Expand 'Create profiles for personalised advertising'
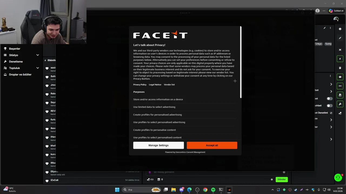The width and height of the screenshot is (346, 194). tap(184, 115)
